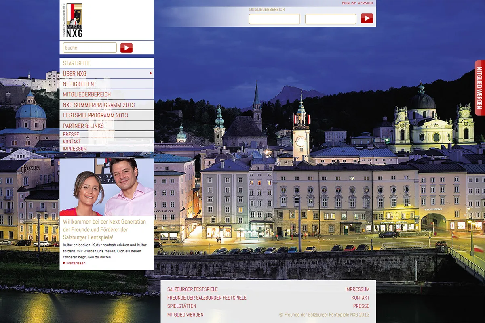Open Presse in the footer

point(361,306)
